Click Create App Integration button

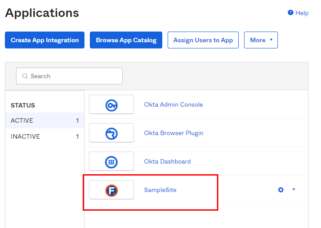coord(44,40)
